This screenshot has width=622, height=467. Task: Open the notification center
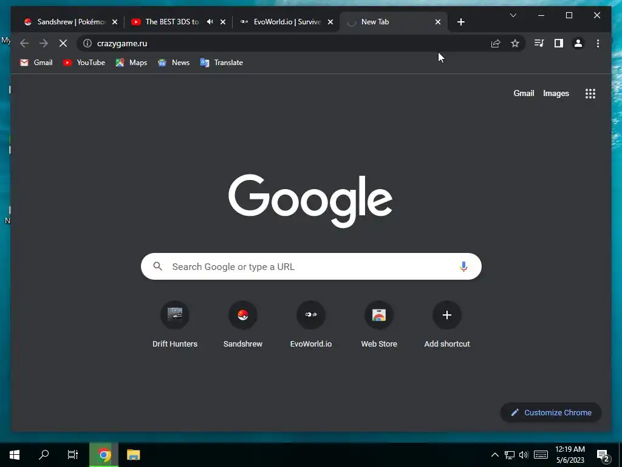click(x=603, y=455)
